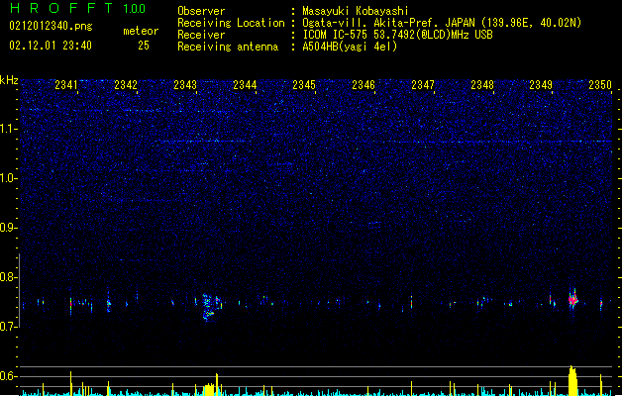The width and height of the screenshot is (623, 396).
Task: Click time marker 2345
Action: [x=304, y=85]
